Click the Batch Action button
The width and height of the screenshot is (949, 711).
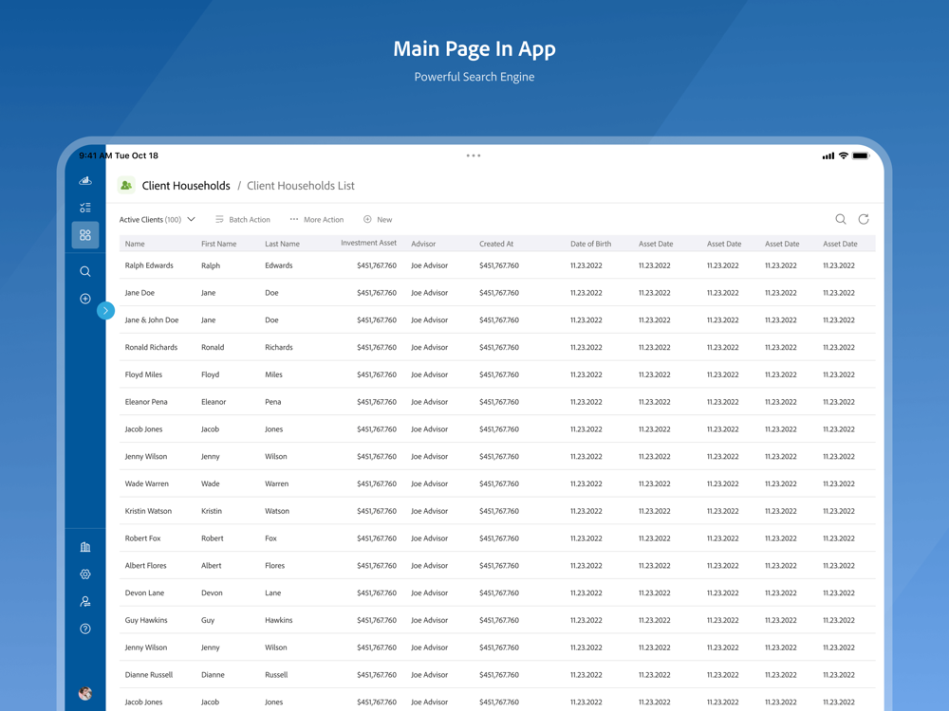pos(243,220)
